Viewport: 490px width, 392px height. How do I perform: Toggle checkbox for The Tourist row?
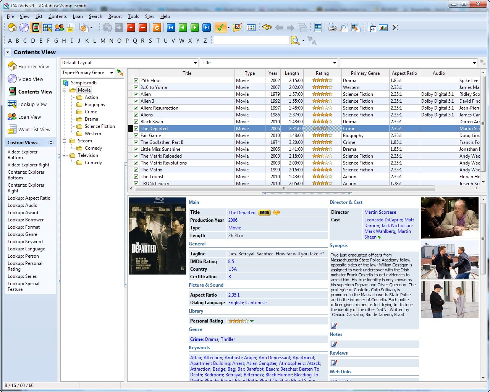tap(136, 177)
